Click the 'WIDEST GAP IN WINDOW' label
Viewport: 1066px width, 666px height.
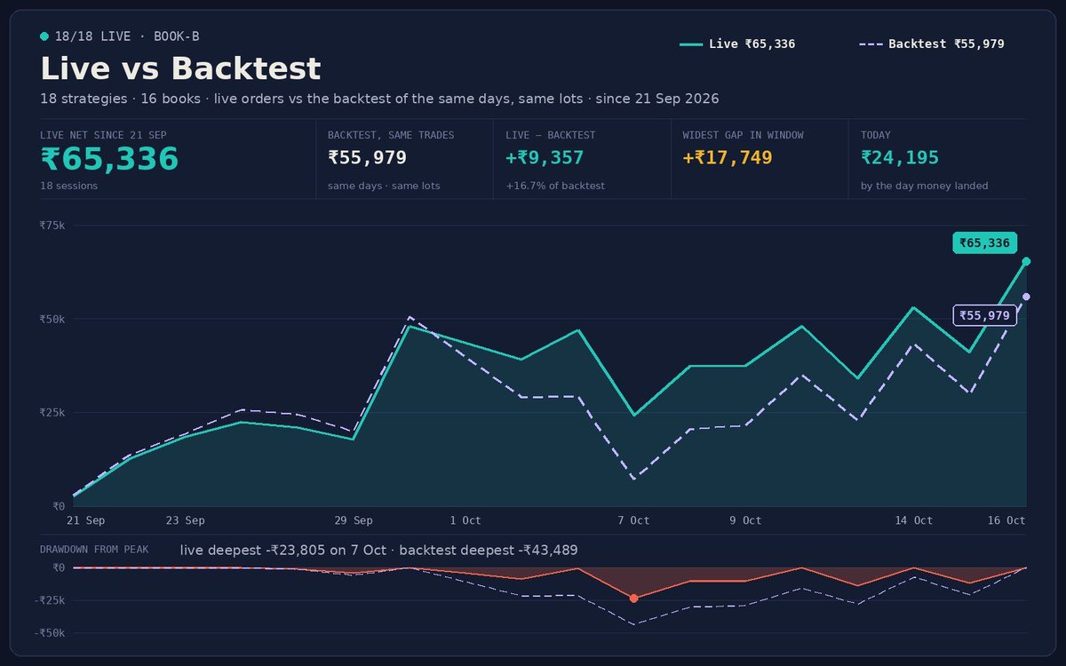(743, 135)
